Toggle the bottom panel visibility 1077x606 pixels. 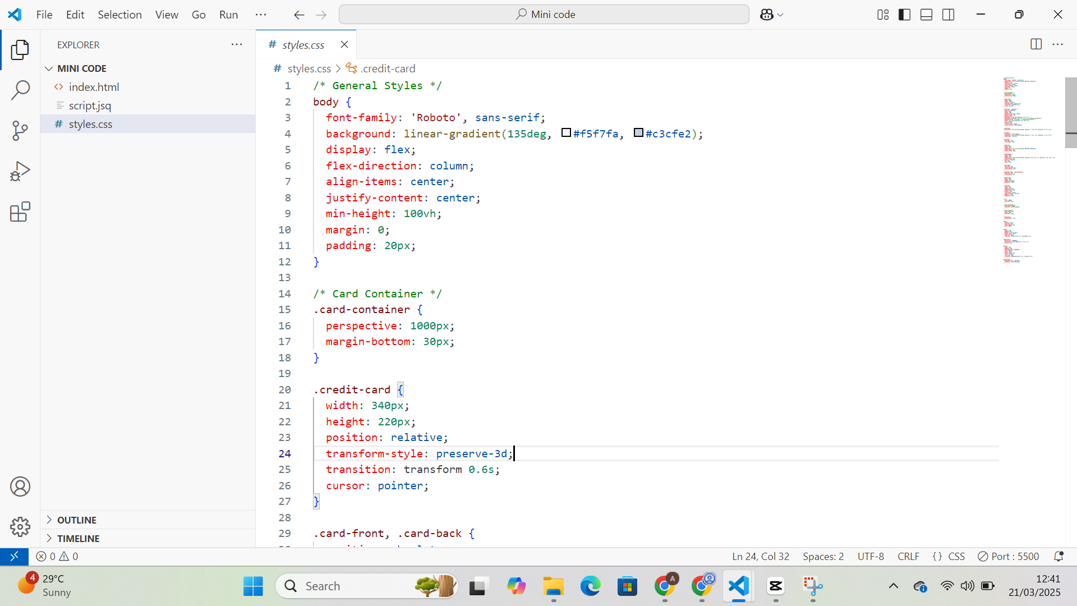[x=926, y=14]
